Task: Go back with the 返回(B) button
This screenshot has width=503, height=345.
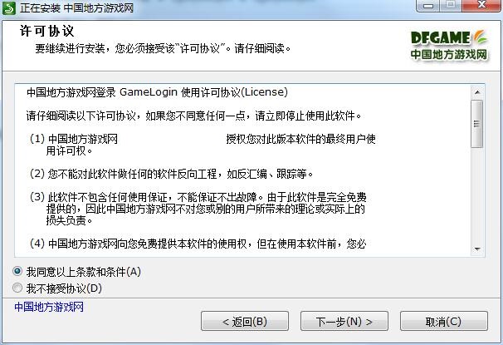Action: tap(245, 321)
